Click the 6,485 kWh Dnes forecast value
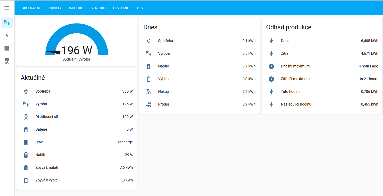 (370, 41)
